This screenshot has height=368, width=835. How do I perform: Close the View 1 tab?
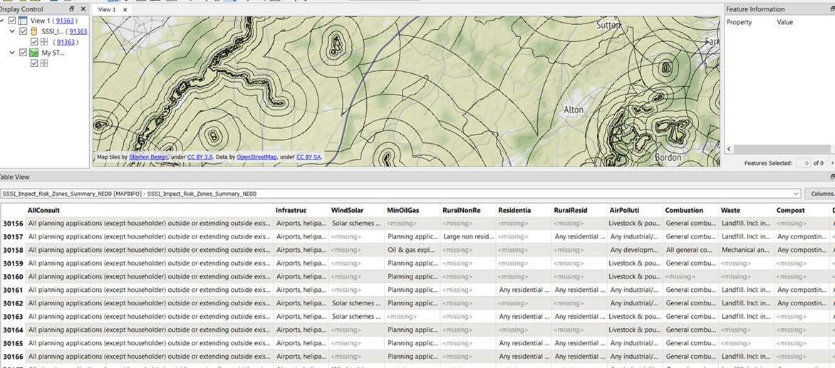[x=125, y=9]
